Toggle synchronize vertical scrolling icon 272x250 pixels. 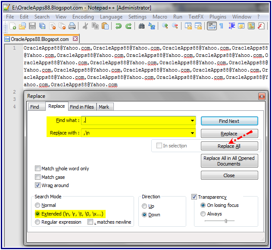(188, 26)
